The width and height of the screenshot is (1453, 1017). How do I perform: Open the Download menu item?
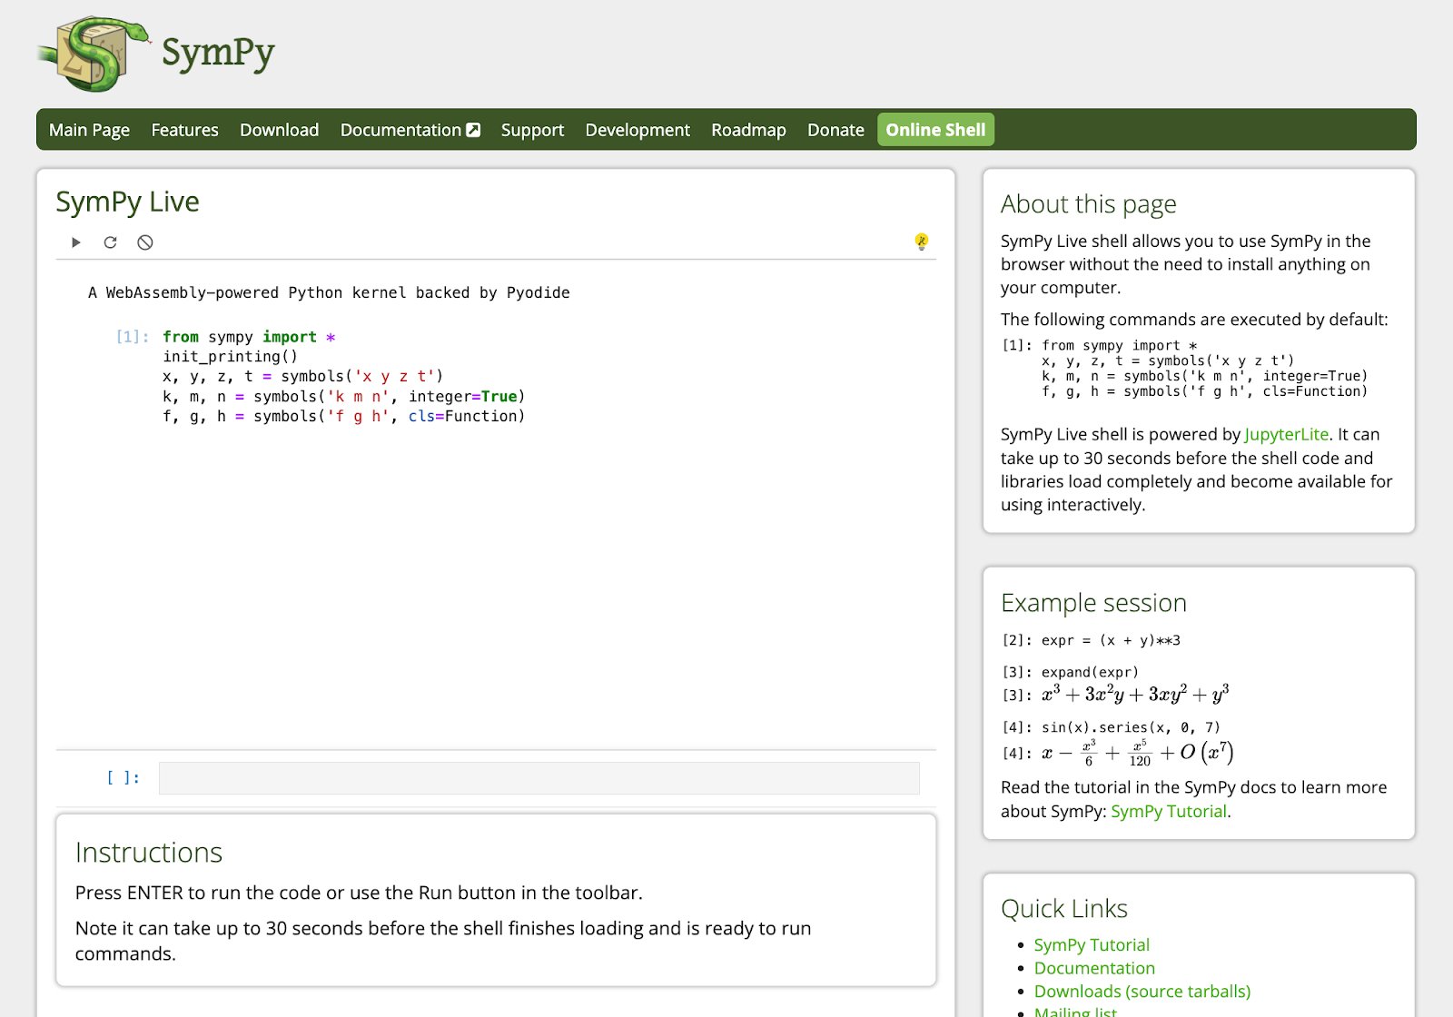pyautogui.click(x=279, y=130)
